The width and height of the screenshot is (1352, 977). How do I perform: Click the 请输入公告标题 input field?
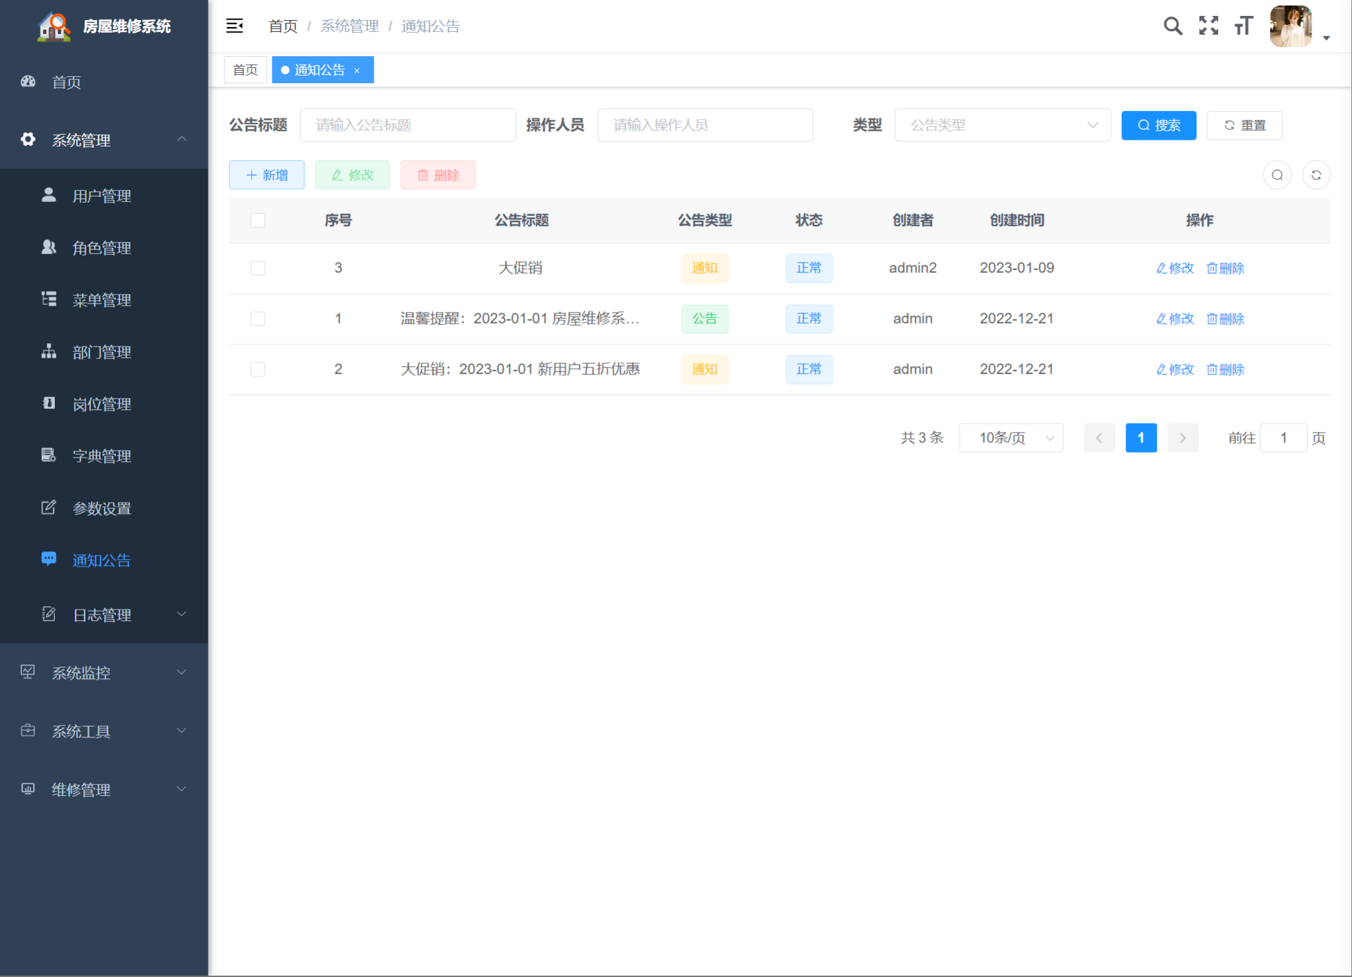point(408,125)
